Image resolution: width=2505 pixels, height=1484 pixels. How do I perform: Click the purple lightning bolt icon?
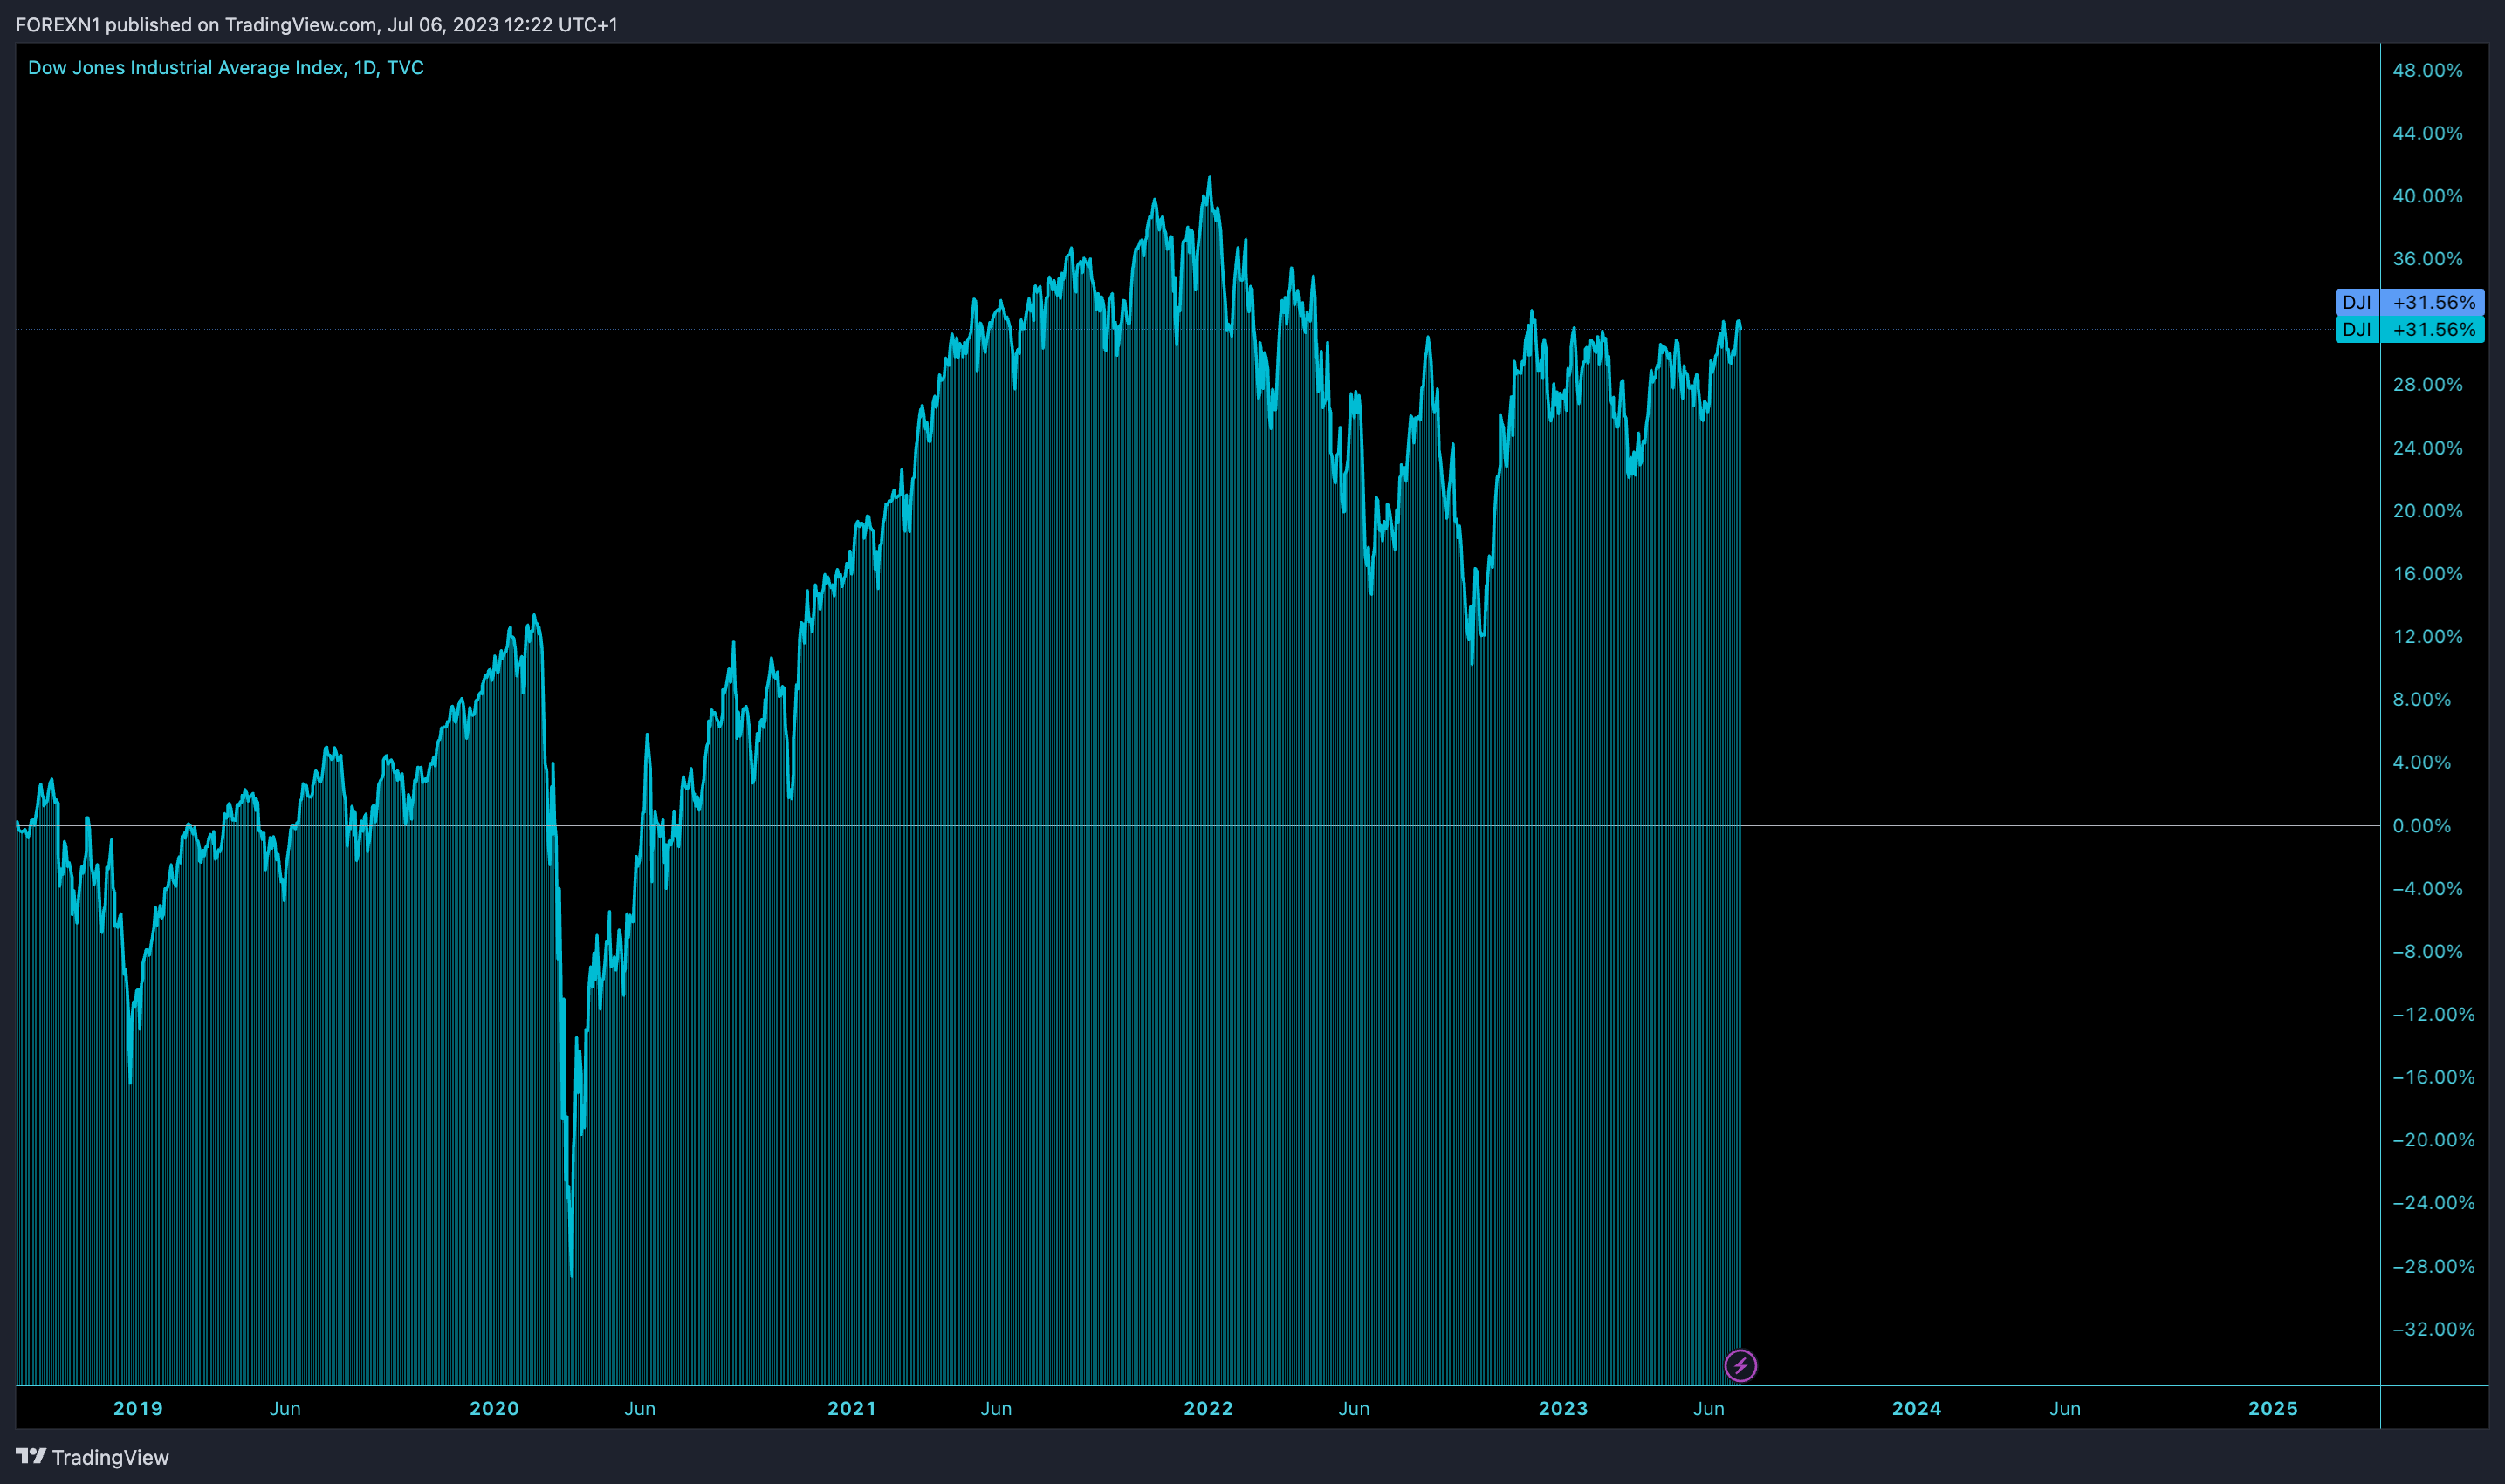click(1740, 1365)
